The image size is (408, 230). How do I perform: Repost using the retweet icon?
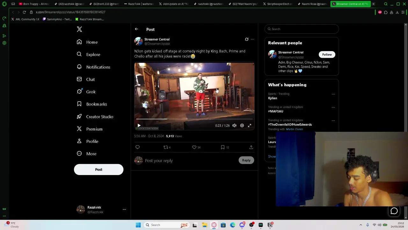click(x=165, y=147)
